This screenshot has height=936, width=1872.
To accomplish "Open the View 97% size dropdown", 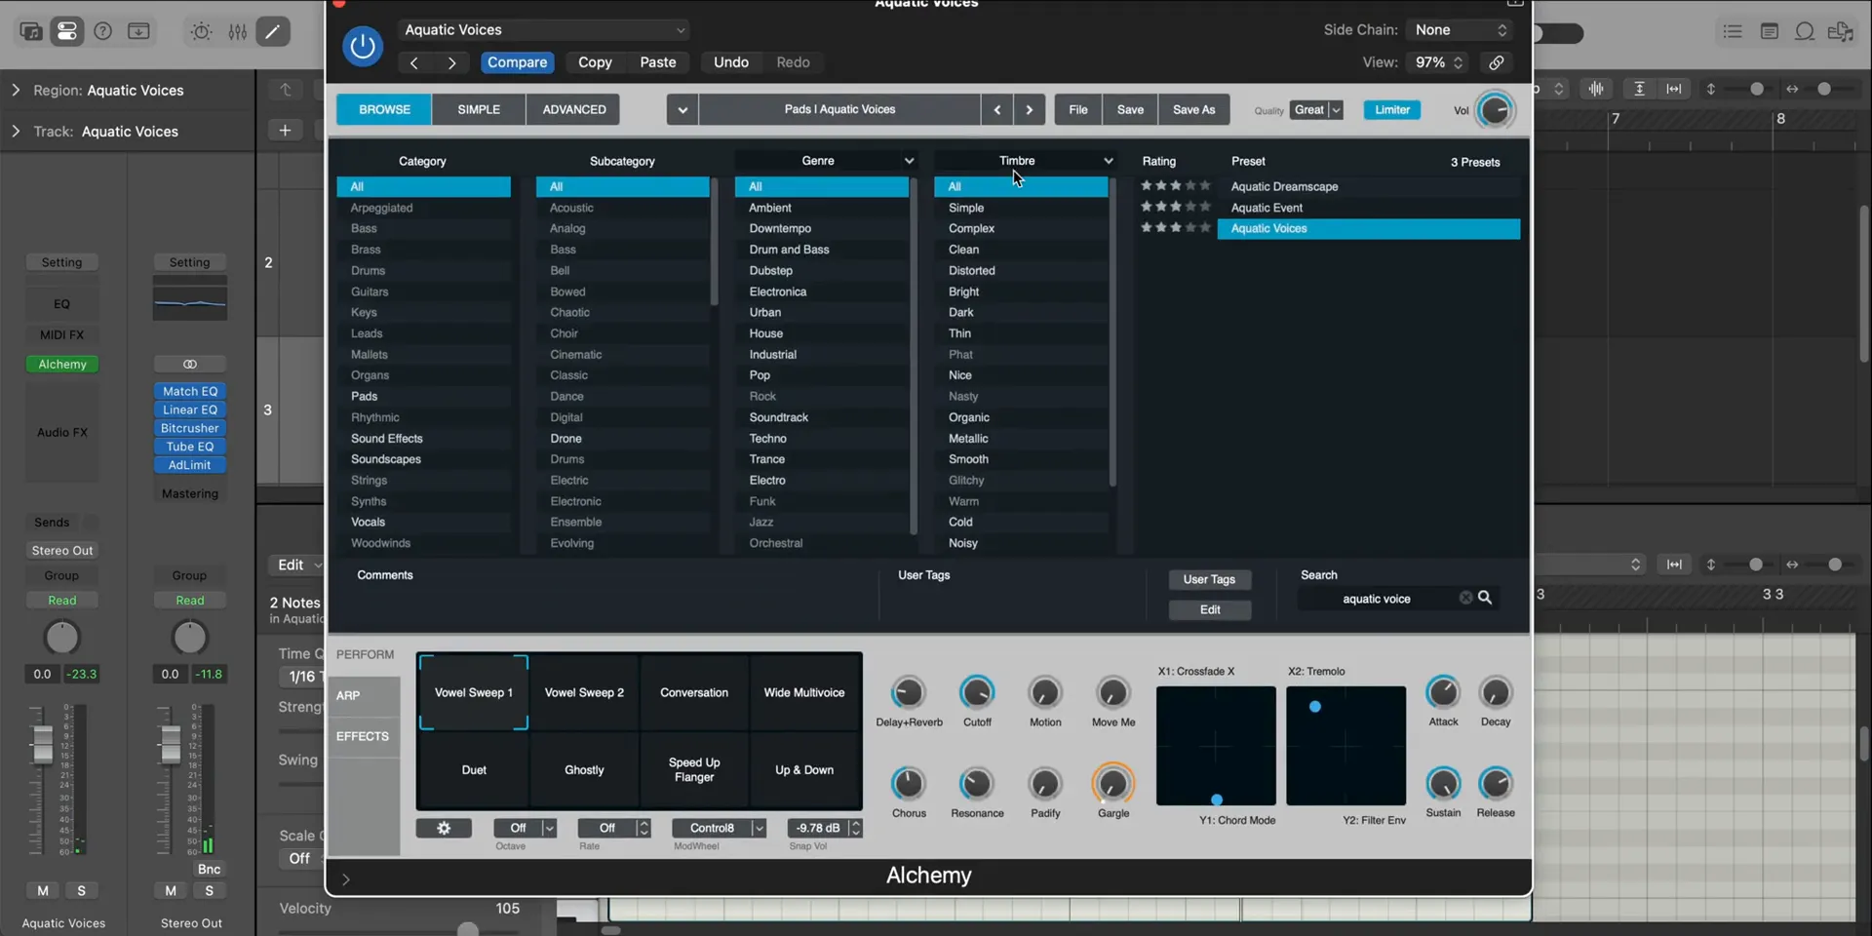I will tap(1439, 62).
